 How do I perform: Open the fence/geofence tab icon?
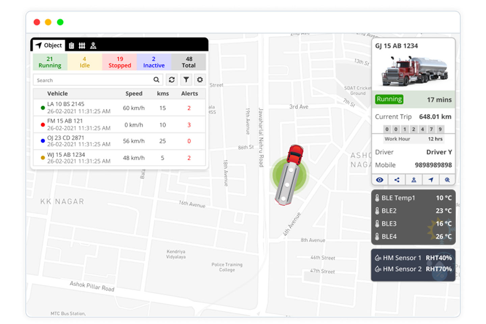(x=82, y=46)
